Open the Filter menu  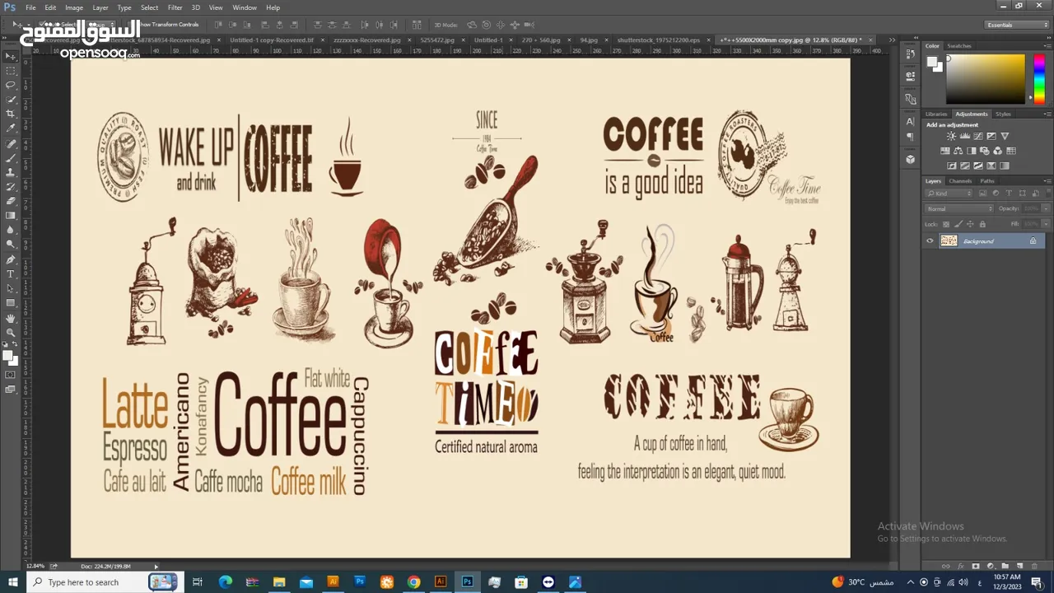pyautogui.click(x=175, y=7)
